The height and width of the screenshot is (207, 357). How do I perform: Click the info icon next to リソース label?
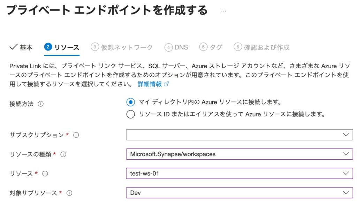pos(45,174)
